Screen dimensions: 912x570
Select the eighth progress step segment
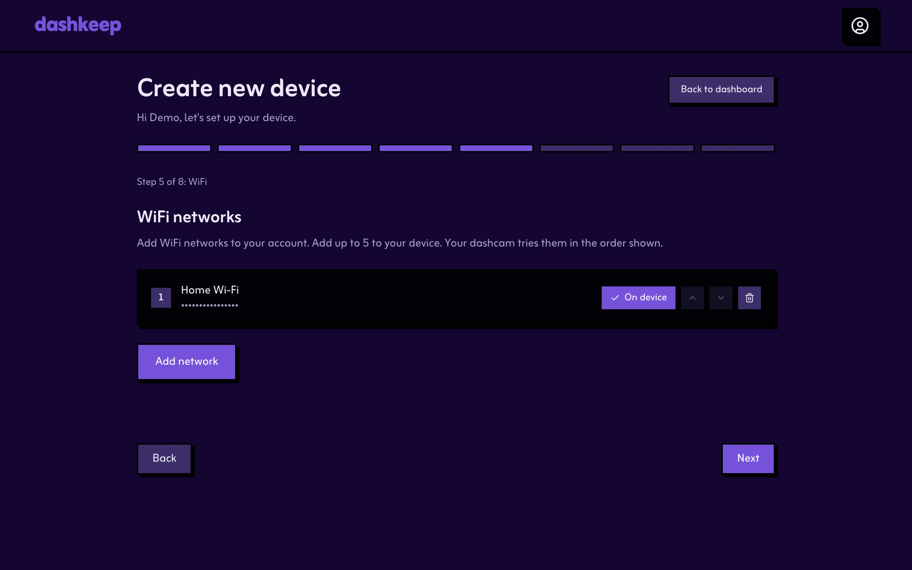click(737, 148)
